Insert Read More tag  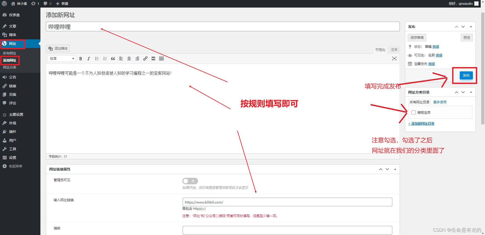153,58
